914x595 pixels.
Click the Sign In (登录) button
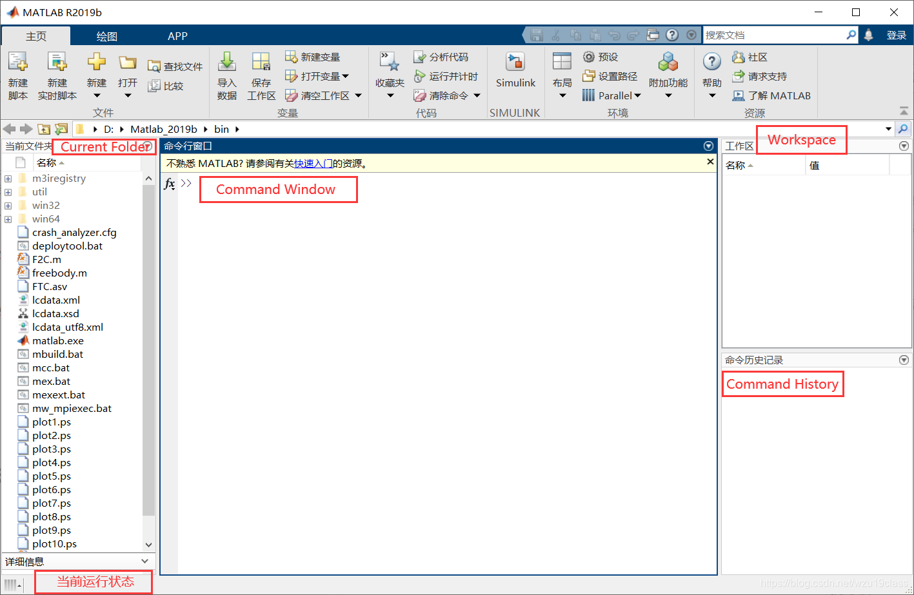tap(896, 35)
